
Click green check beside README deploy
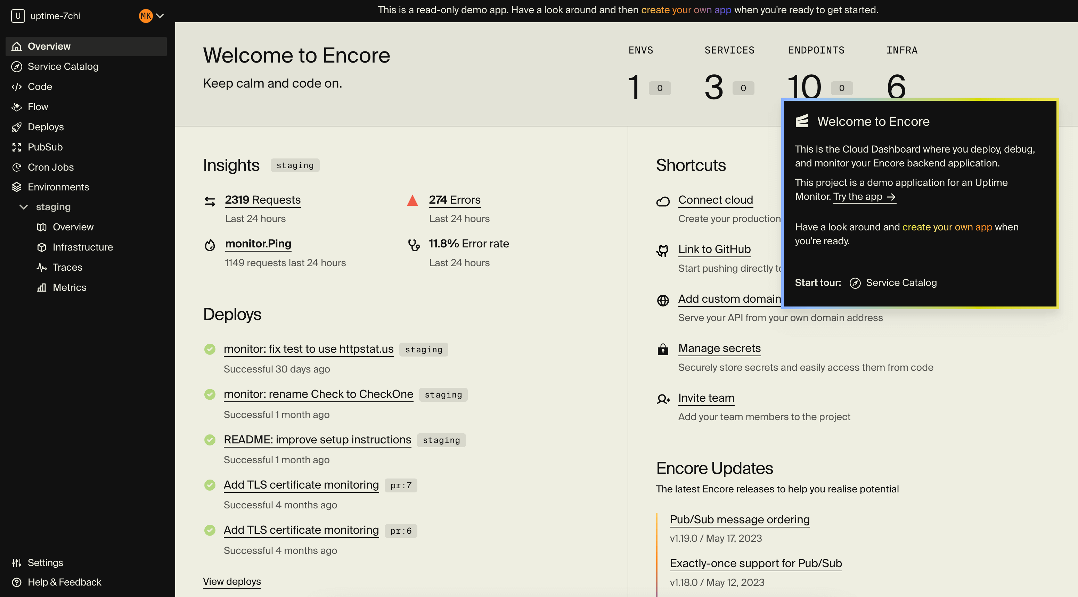(210, 440)
